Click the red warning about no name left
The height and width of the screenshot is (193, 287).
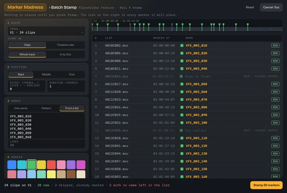click(139, 185)
